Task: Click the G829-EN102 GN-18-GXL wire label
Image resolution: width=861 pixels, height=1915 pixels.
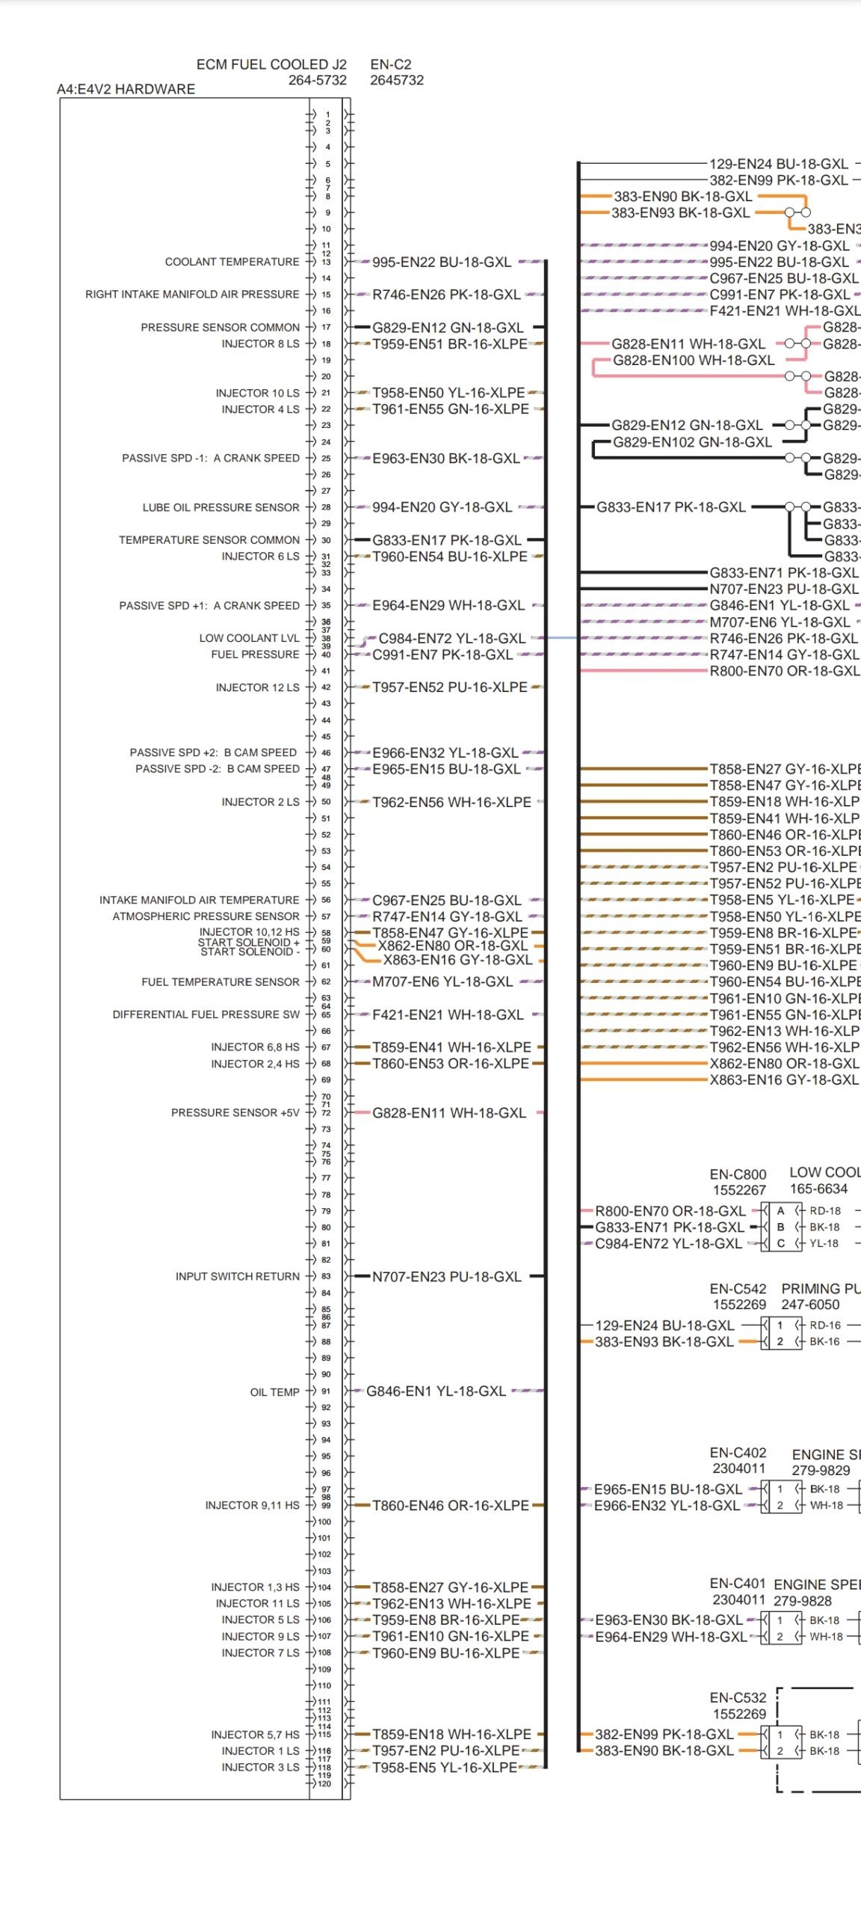Action: pyautogui.click(x=692, y=442)
